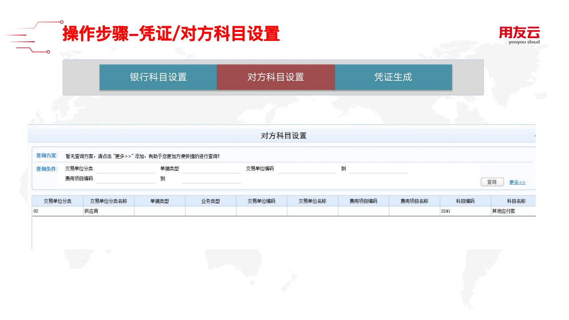The width and height of the screenshot is (569, 320).
Task: Select the 2241 科目编码 cell
Action: pos(465,212)
